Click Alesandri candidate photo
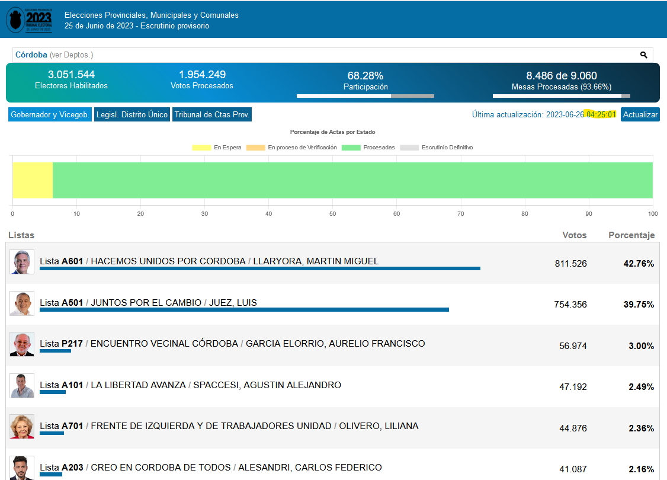Image resolution: width=667 pixels, height=480 pixels. [x=22, y=468]
